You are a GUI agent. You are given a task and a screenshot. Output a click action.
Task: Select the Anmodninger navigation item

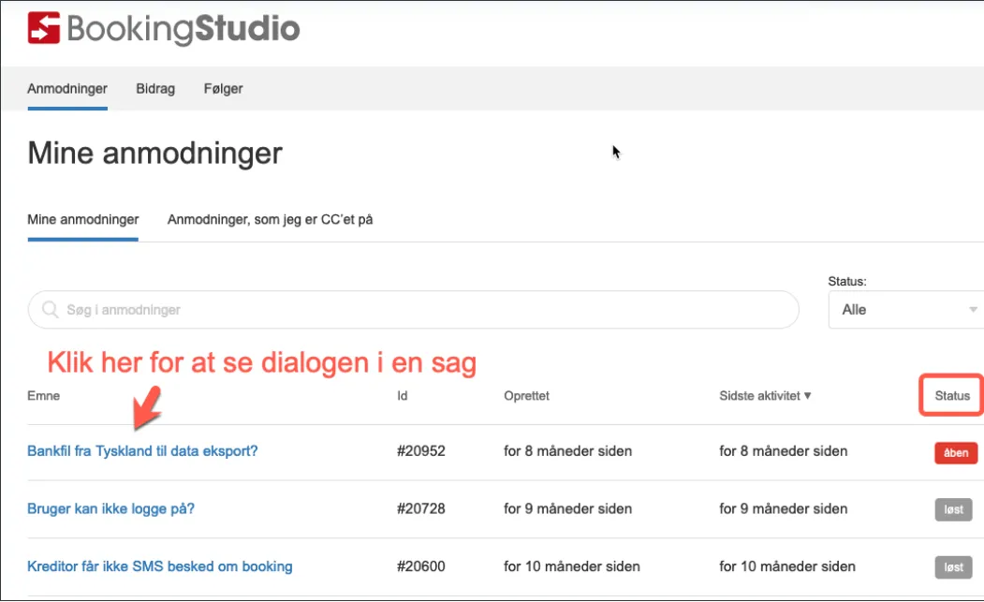pyautogui.click(x=66, y=88)
